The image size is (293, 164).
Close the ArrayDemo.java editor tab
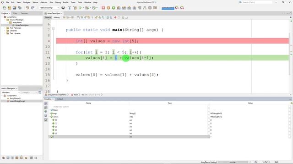click(62, 13)
